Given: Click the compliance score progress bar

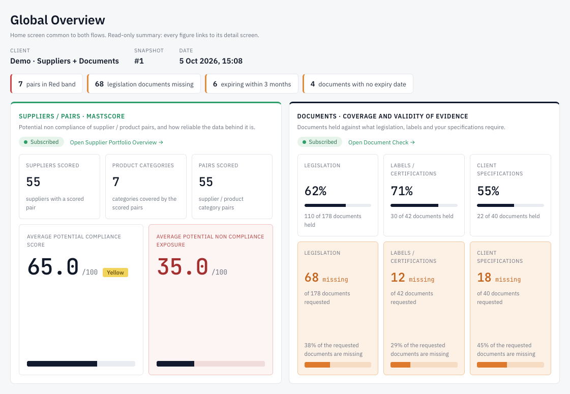Looking at the screenshot, I should click(81, 364).
